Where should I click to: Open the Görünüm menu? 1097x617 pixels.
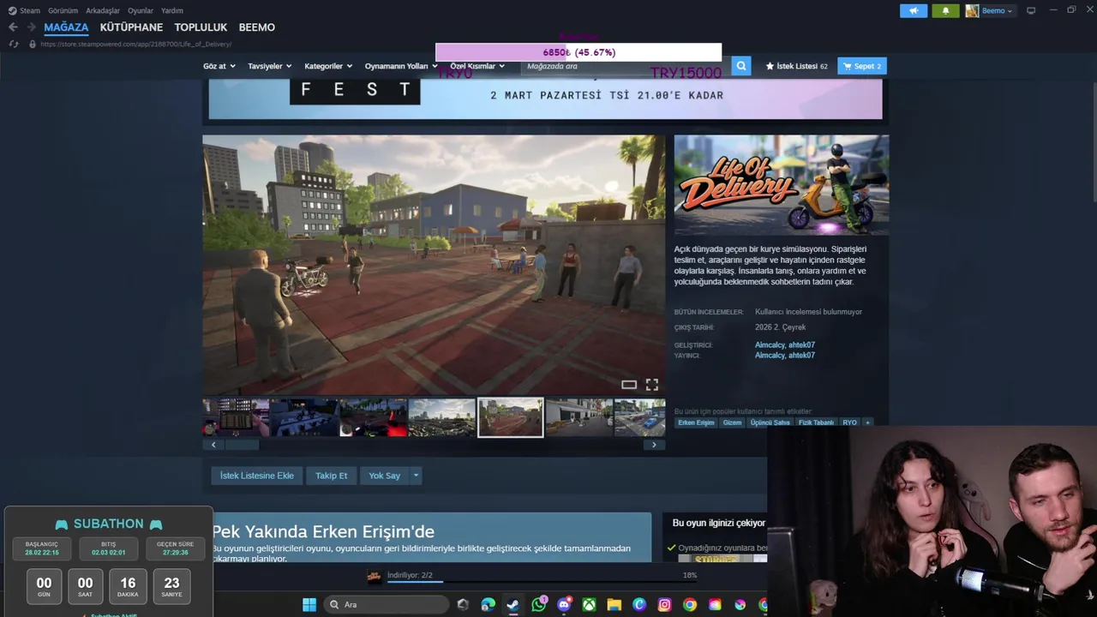pos(63,10)
